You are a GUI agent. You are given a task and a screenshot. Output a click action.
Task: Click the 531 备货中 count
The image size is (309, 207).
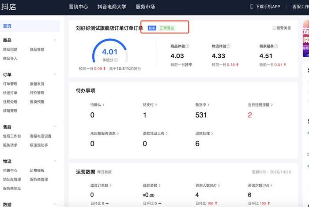201,115
